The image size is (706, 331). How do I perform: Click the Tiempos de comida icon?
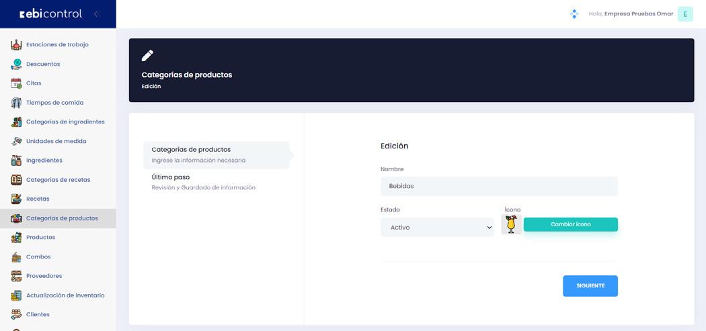16,103
